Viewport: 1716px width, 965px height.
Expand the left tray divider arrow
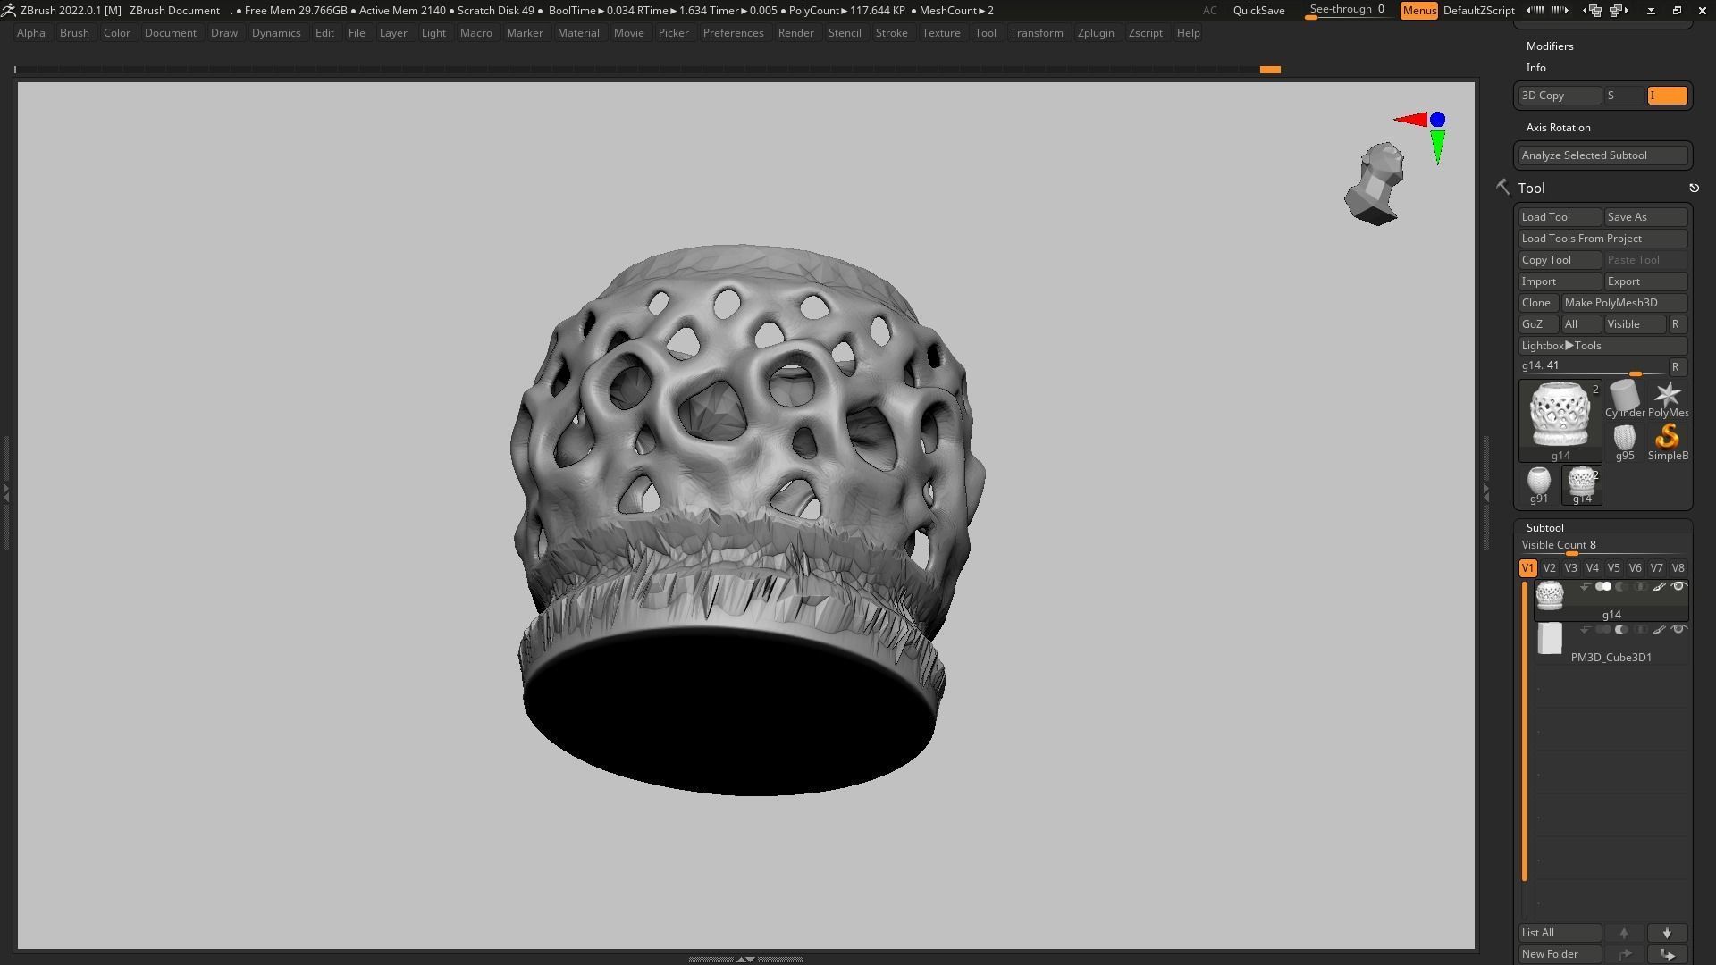coord(5,491)
